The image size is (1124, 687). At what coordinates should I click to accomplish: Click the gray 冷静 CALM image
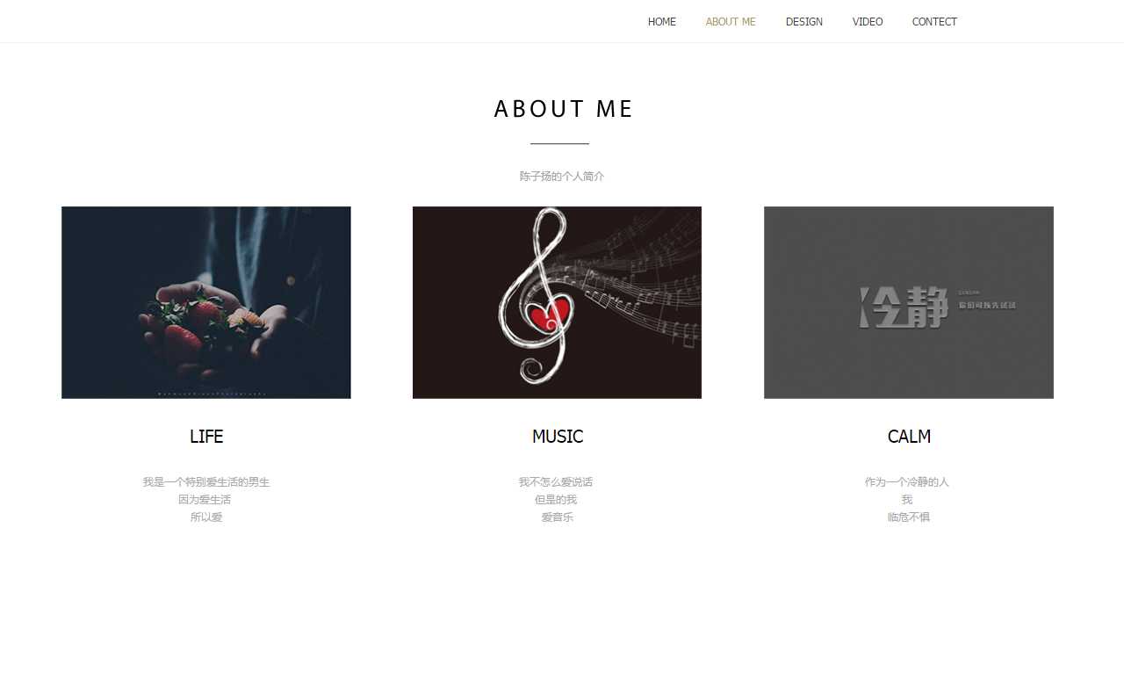point(909,302)
